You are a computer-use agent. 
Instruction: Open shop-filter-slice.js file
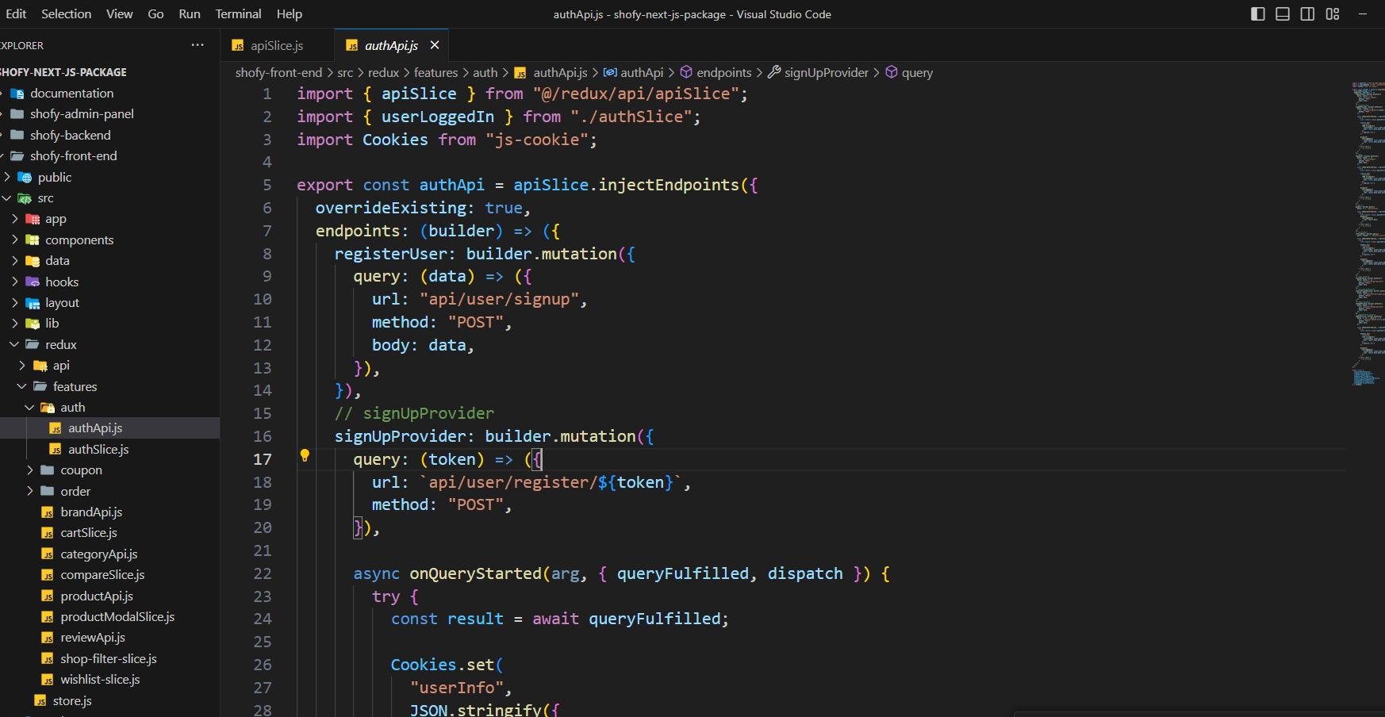109,659
